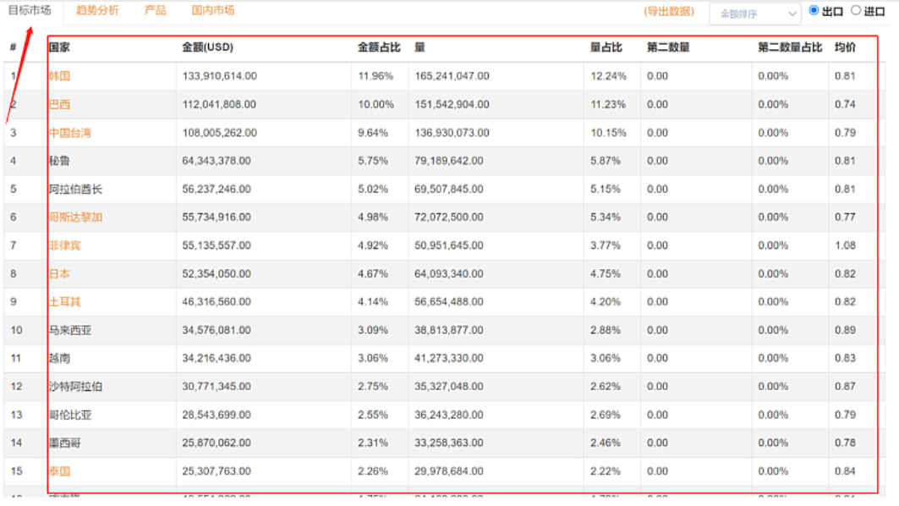The height and width of the screenshot is (506, 899).
Task: Click the 量占比 column header
Action: pyautogui.click(x=606, y=47)
